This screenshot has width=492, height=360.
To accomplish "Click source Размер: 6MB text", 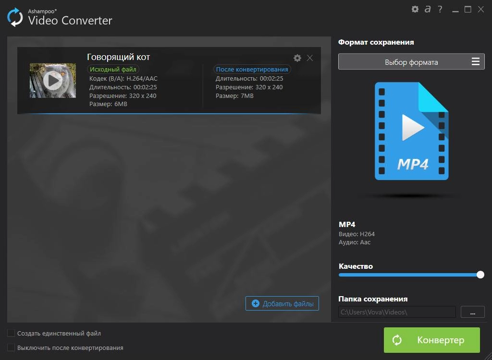I will (x=108, y=104).
